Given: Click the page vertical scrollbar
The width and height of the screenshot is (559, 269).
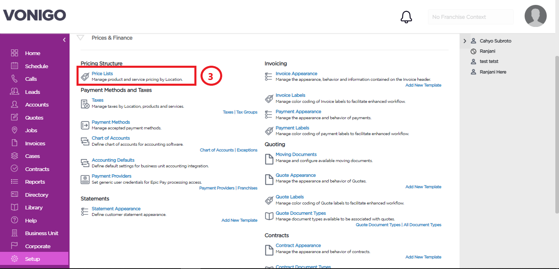Looking at the screenshot, I should (x=557, y=135).
